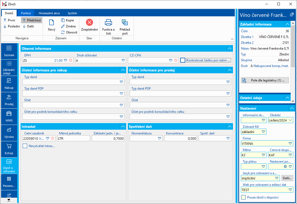Edit the record with Změna
The width and height of the screenshot is (297, 204).
68,26
